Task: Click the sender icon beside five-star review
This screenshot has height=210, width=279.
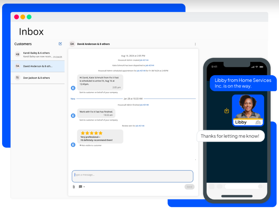Action: pyautogui.click(x=73, y=145)
